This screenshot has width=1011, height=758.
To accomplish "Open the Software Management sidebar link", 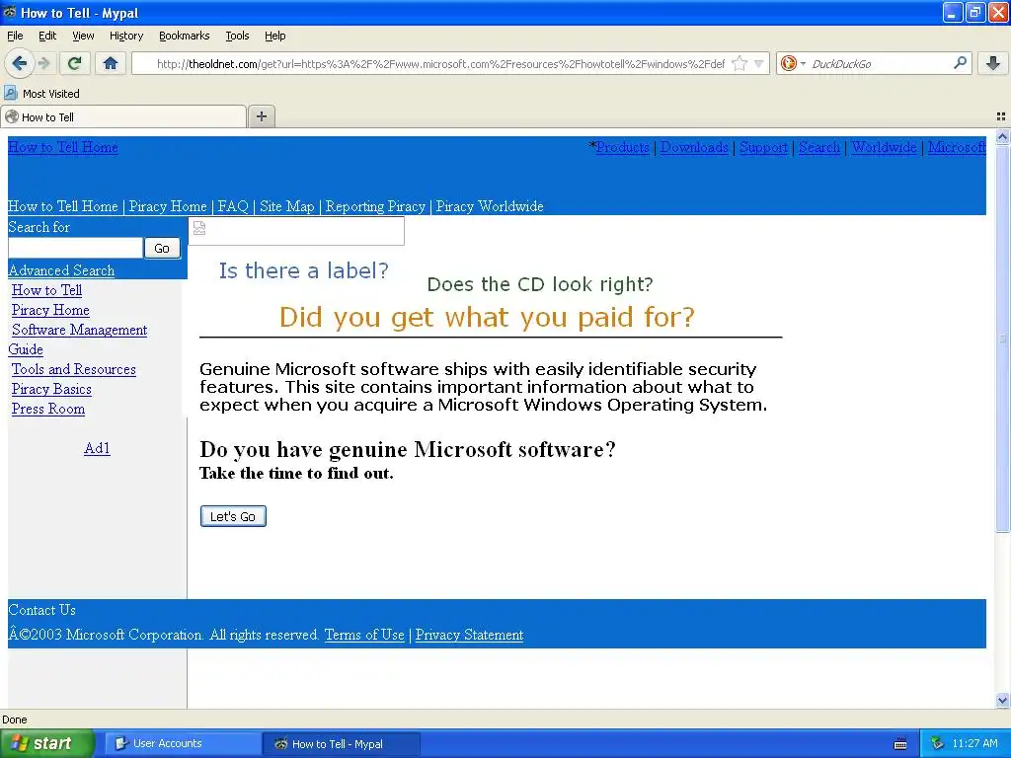I will coord(79,330).
